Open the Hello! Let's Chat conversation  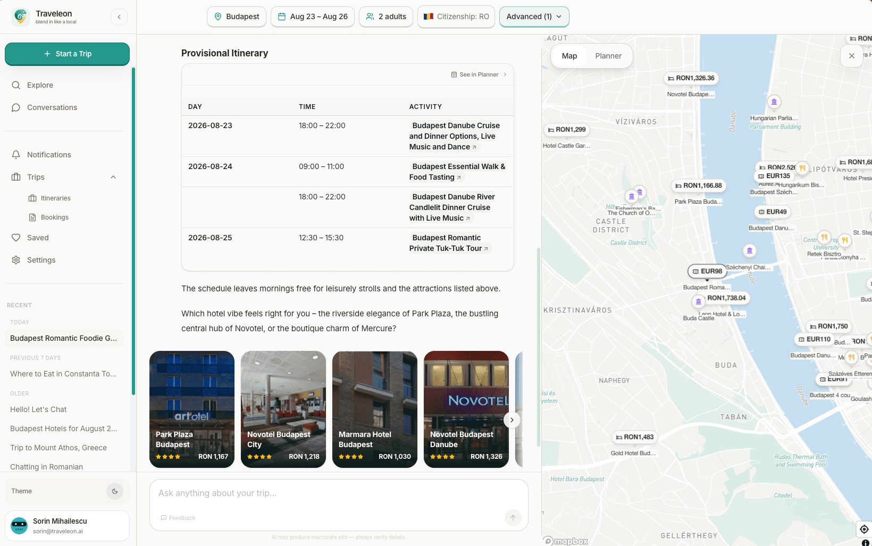[x=38, y=409]
